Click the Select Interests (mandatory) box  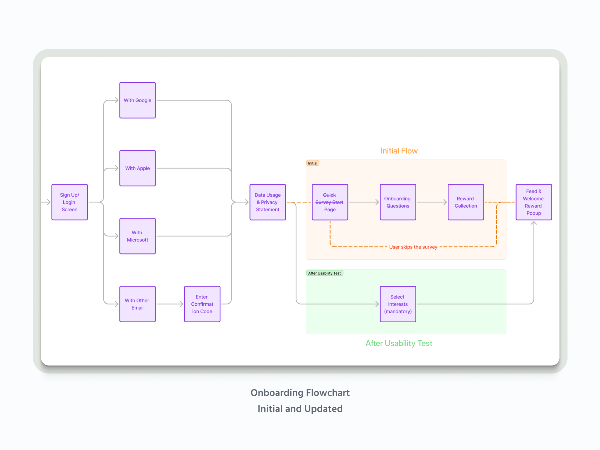(x=398, y=304)
